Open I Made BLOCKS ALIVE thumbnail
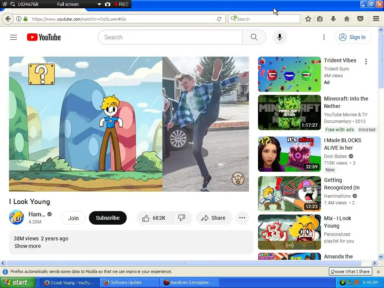Viewport: 384px width, 288px height. [x=289, y=154]
